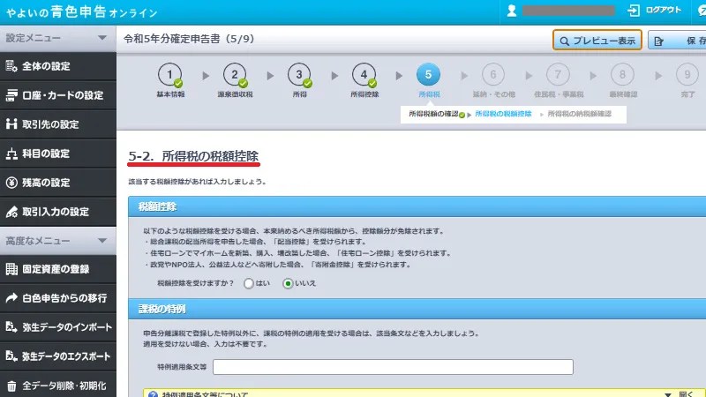Open 全体の設定 from sidebar

58,67
